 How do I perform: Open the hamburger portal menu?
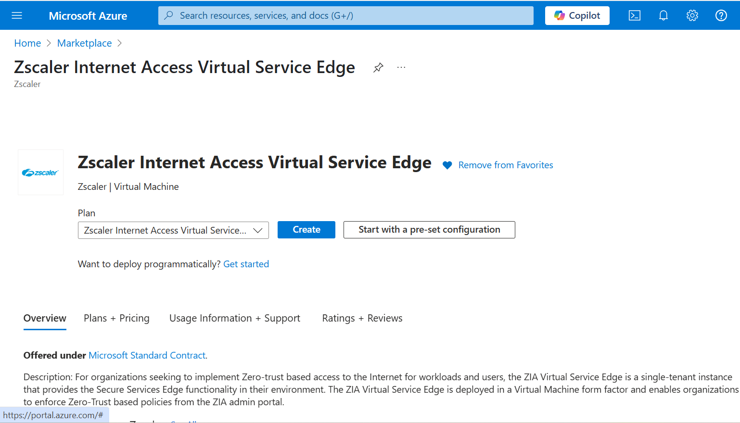point(17,15)
